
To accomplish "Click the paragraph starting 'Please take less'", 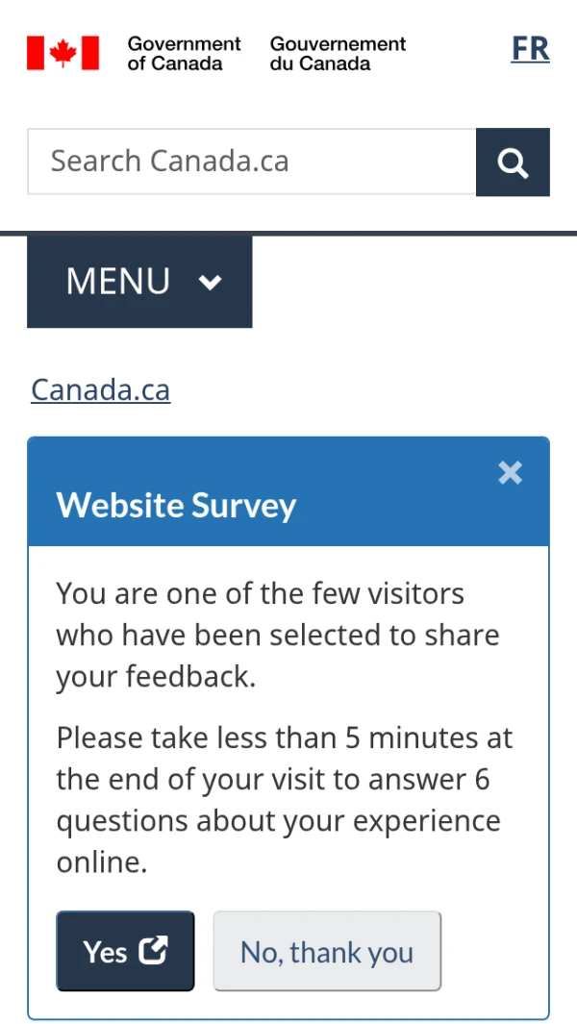I will click(x=284, y=800).
